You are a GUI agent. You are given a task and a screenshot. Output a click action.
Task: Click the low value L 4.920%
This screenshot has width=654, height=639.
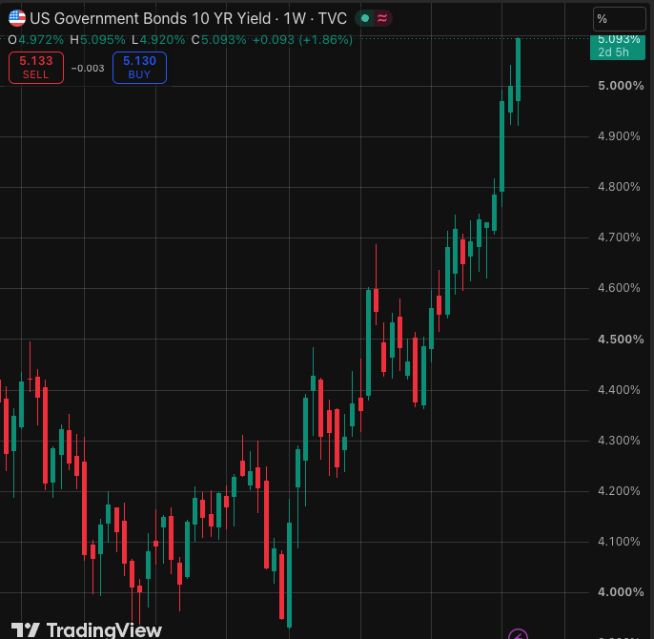[x=158, y=40]
